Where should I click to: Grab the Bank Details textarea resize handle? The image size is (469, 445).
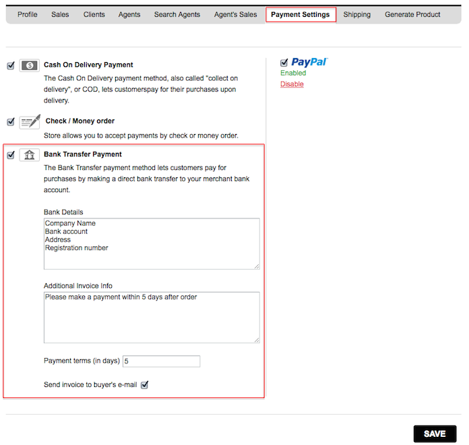[257, 266]
